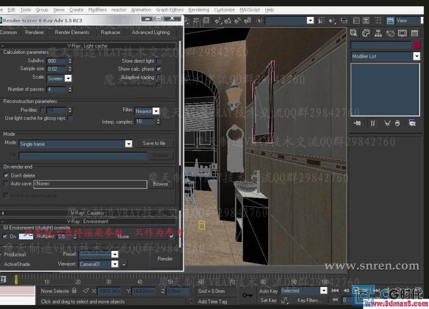Switch to the Utilities panel icon
429x309 pixels.
point(414,34)
